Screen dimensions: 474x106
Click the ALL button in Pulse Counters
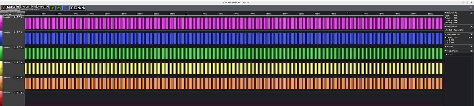(x=455, y=30)
